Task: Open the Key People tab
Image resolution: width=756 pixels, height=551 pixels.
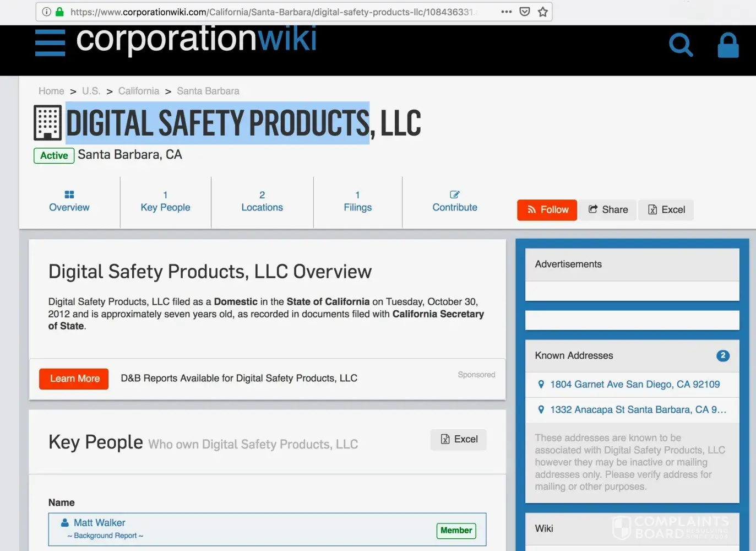Action: tap(165, 202)
